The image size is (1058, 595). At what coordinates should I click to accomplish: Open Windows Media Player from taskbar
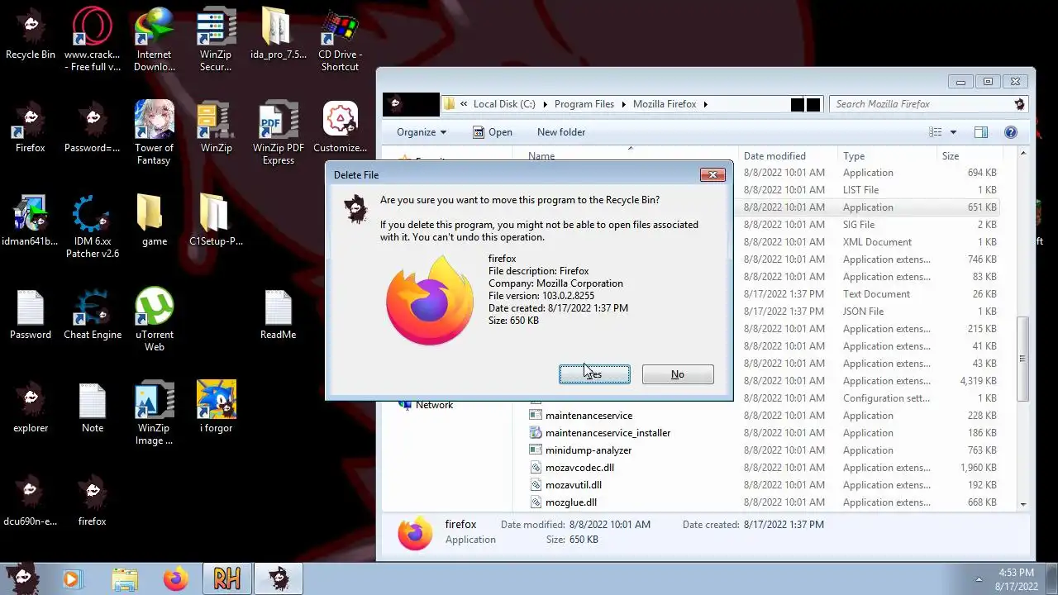(x=72, y=580)
